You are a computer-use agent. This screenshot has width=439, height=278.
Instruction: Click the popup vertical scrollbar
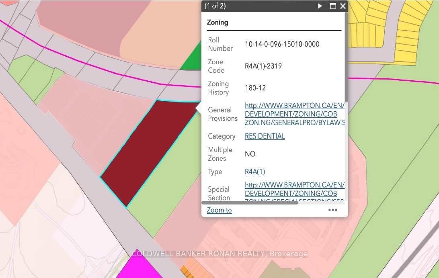[346, 57]
